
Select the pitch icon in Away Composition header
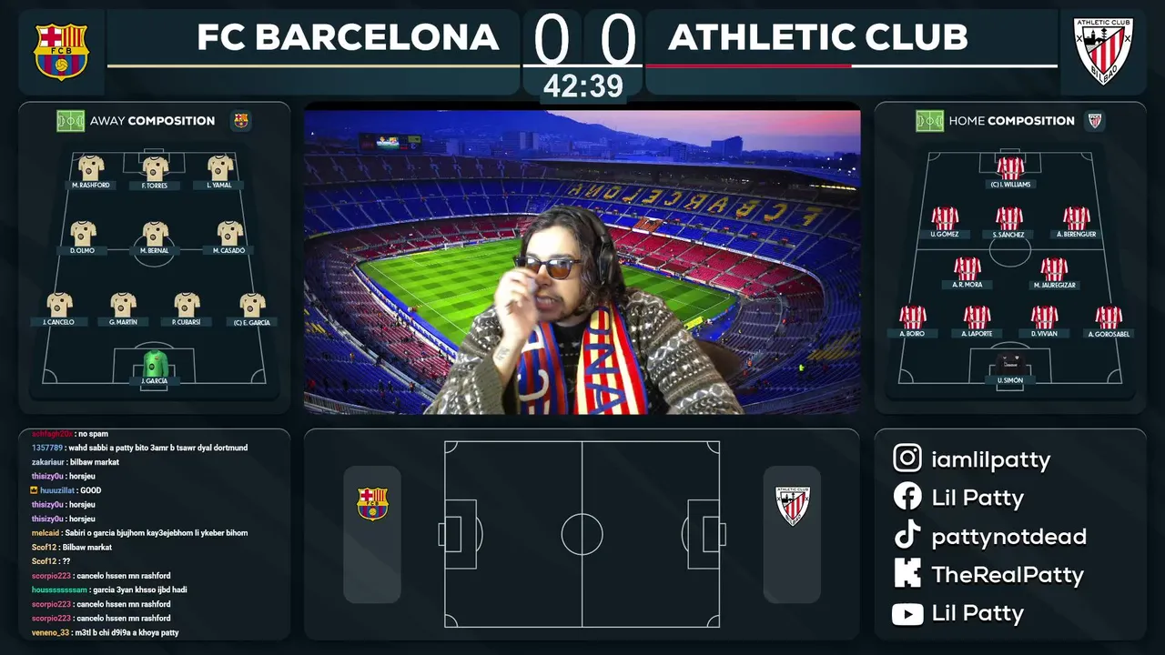tap(70, 120)
